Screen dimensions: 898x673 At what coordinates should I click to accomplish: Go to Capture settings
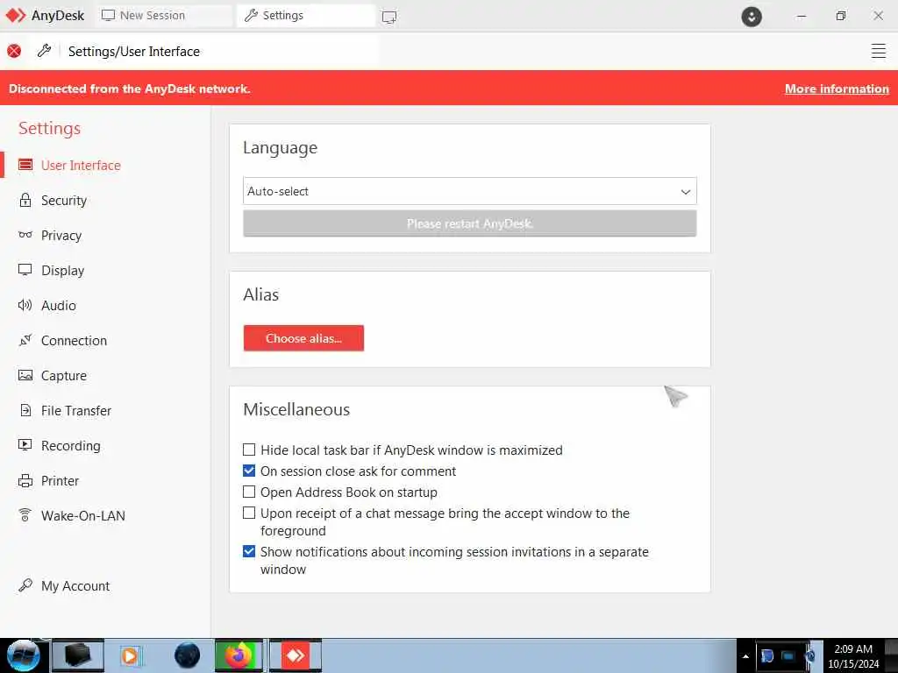(63, 375)
